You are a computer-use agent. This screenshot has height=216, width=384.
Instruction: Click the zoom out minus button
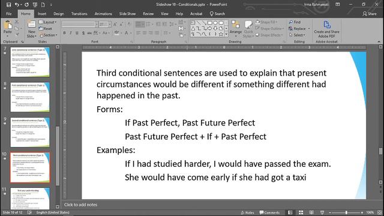coord(330,212)
